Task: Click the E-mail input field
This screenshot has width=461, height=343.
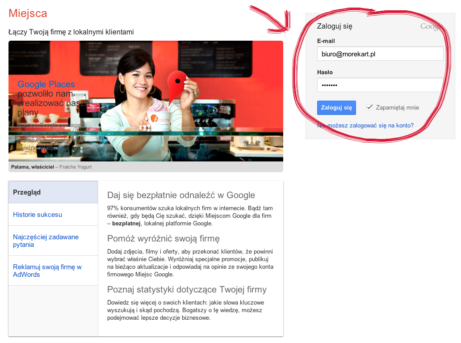Action: [380, 54]
